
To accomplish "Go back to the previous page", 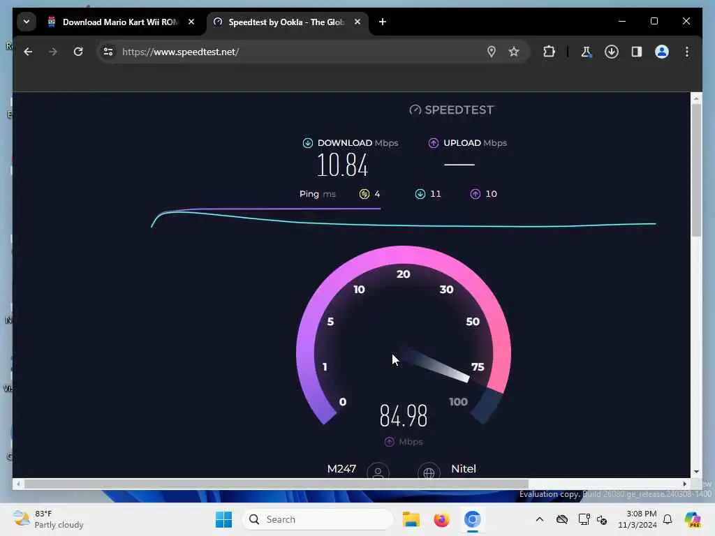I will click(x=28, y=52).
